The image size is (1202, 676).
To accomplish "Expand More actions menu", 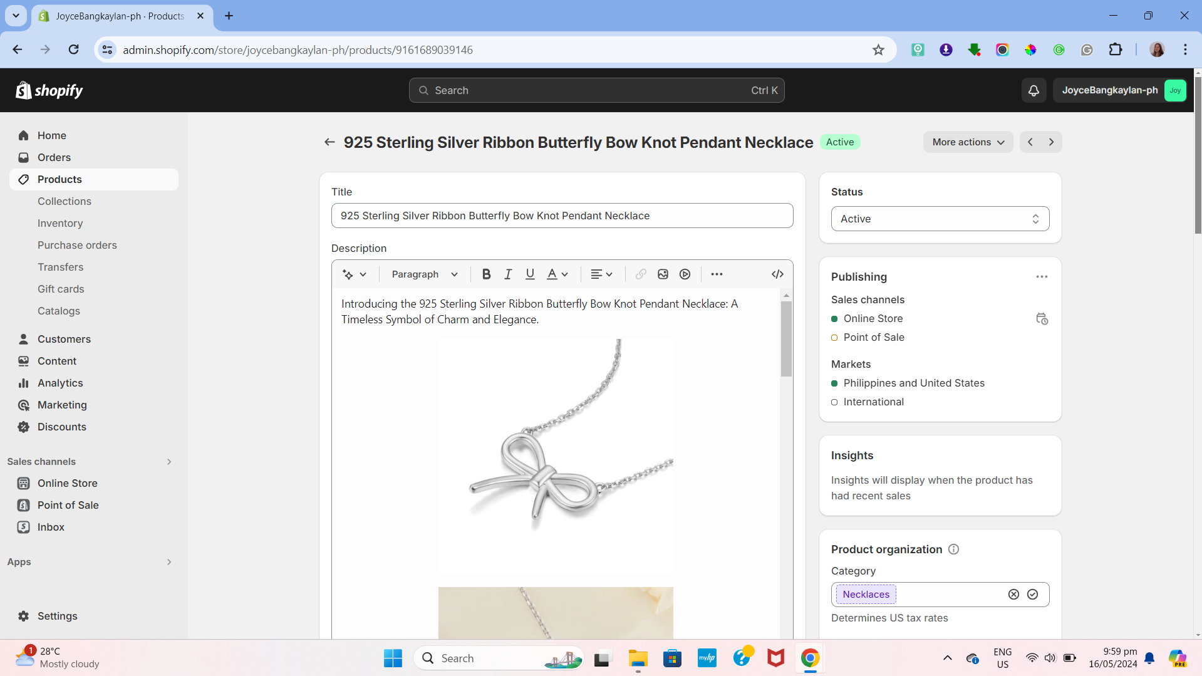I will click(x=968, y=142).
